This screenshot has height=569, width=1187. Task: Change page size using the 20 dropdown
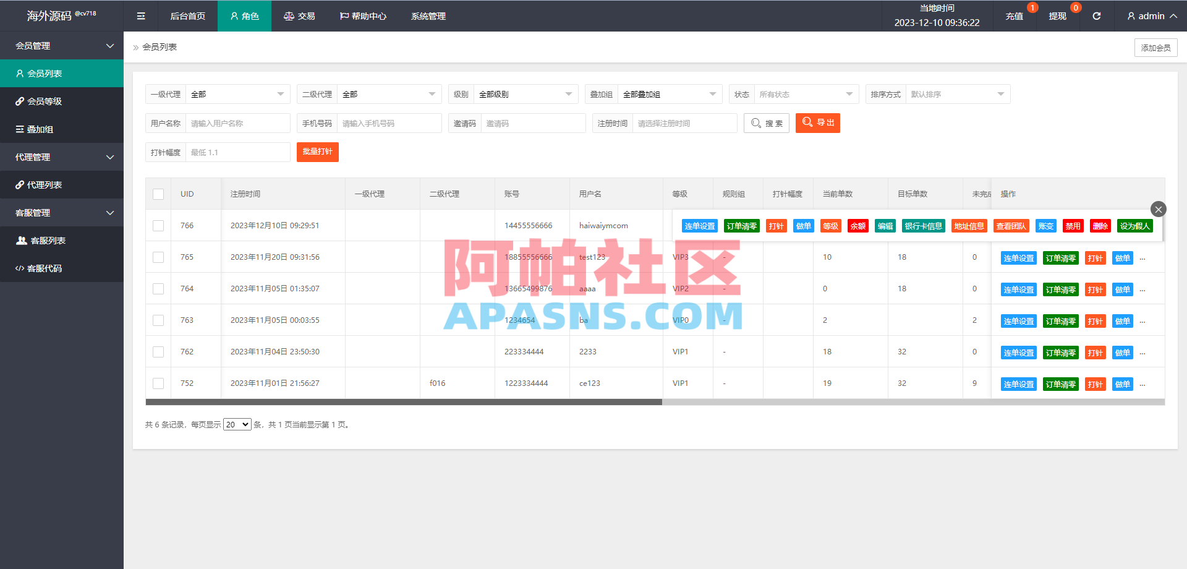click(x=237, y=424)
